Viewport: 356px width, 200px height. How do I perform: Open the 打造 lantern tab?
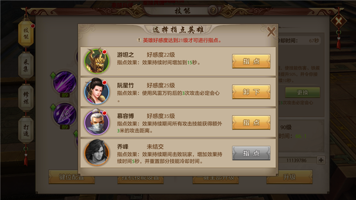pyautogui.click(x=26, y=130)
